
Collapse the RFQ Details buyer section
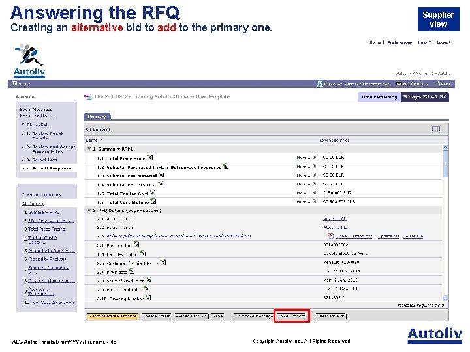coord(89,210)
